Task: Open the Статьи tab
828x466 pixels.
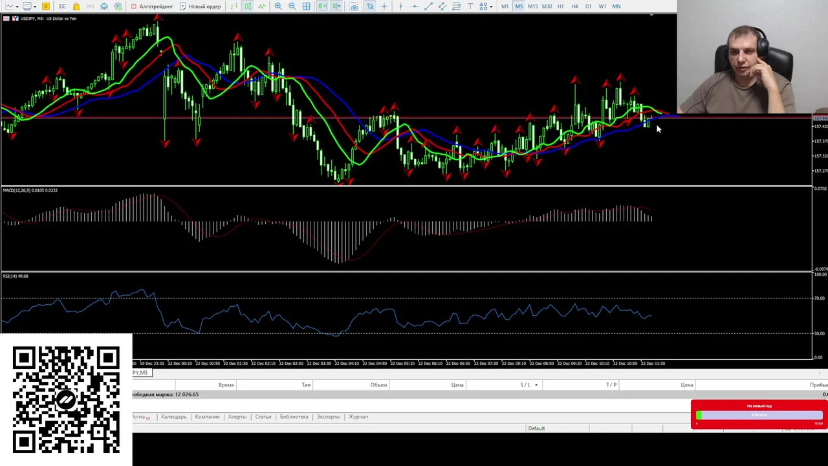Action: pyautogui.click(x=263, y=417)
